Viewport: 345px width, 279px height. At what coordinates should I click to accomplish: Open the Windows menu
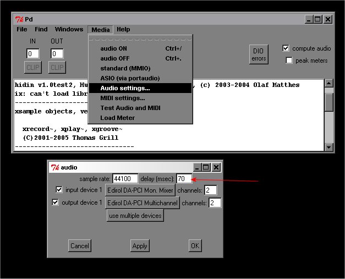click(x=69, y=30)
